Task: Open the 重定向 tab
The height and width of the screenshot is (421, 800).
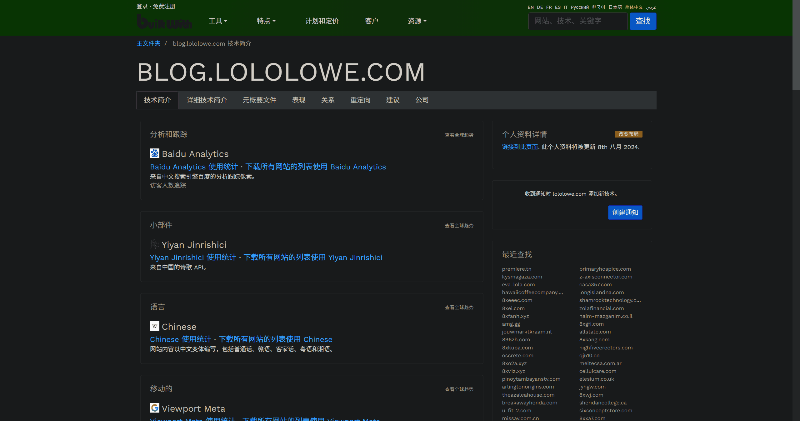Action: tap(360, 100)
